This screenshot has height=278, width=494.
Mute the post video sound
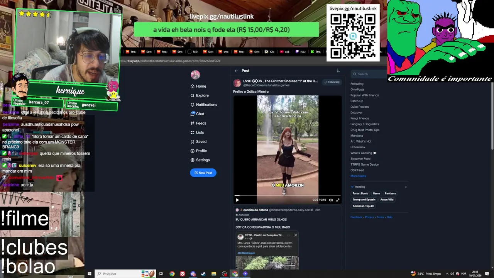[331, 200]
